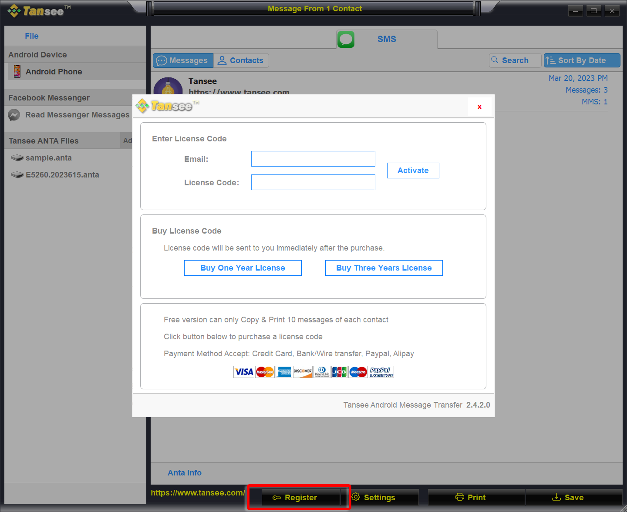
Task: Click the Save button
Action: 574,497
